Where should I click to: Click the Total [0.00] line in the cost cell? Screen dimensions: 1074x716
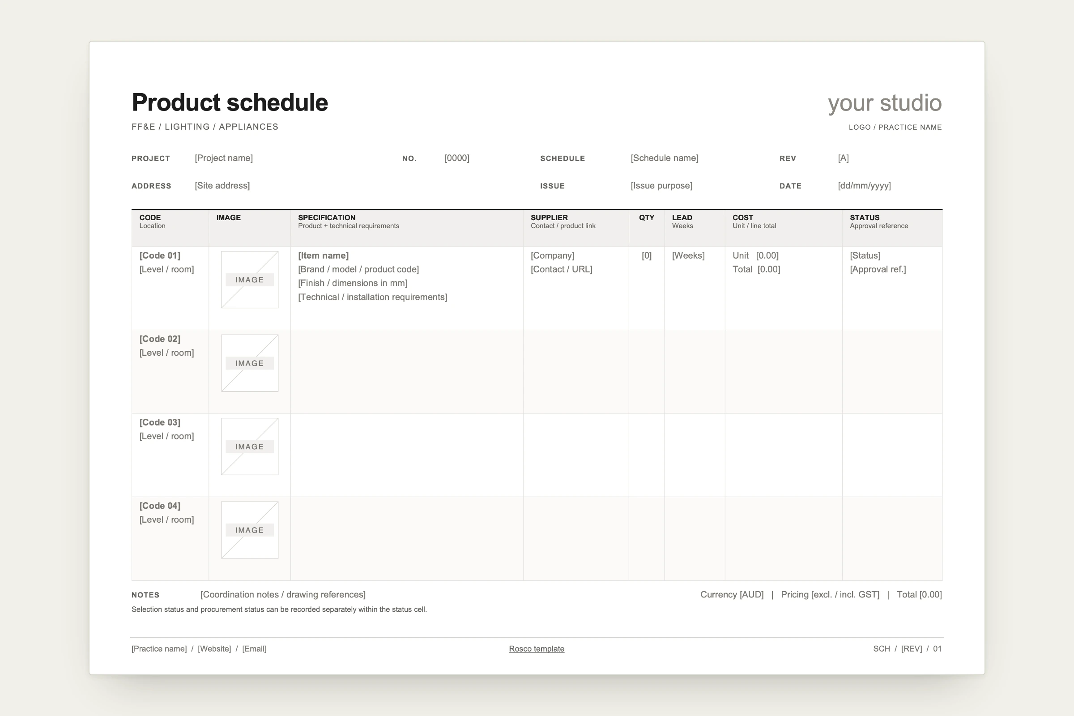[756, 269]
